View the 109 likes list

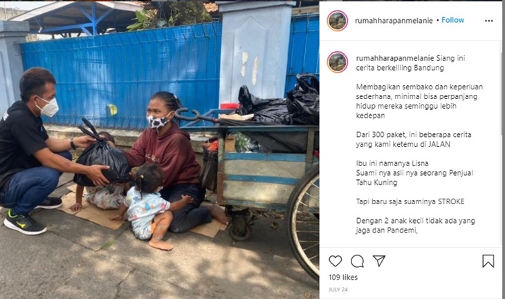click(343, 277)
